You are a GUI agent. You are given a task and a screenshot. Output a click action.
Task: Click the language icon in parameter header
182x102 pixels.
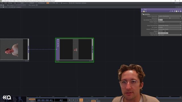176,11
